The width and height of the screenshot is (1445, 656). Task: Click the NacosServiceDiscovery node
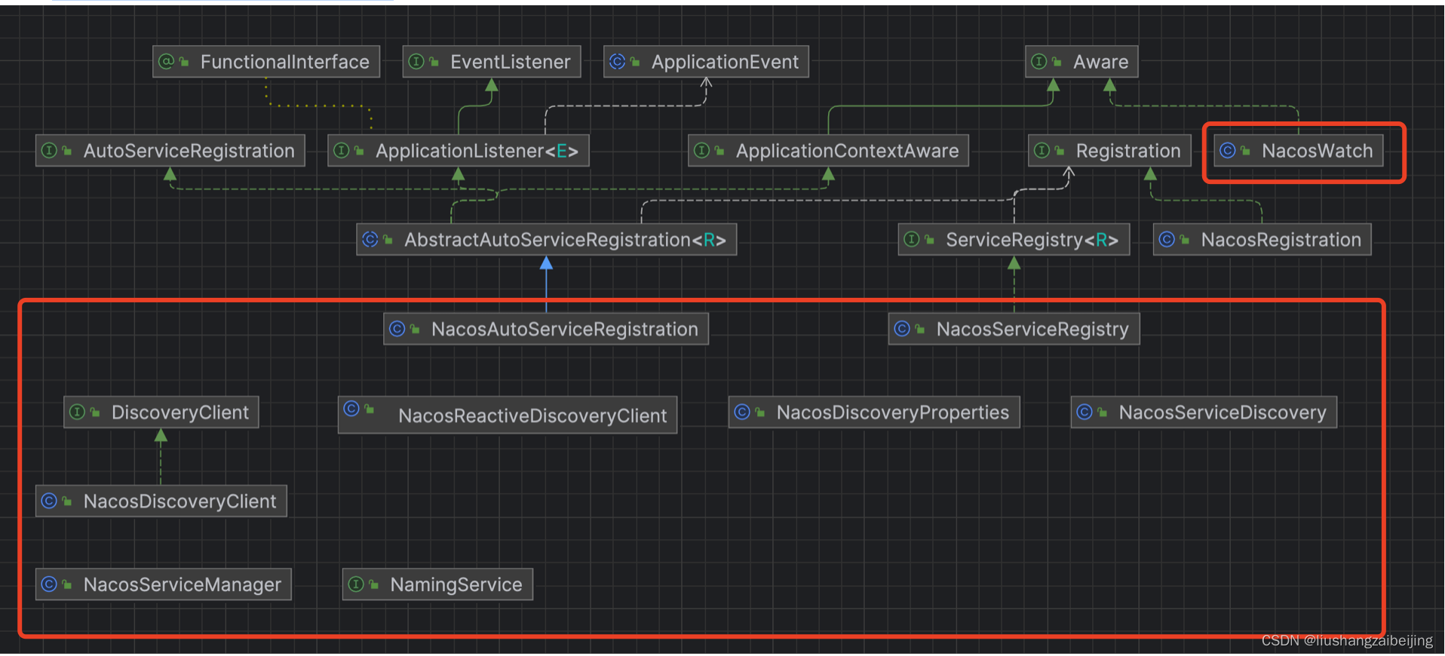[1204, 412]
